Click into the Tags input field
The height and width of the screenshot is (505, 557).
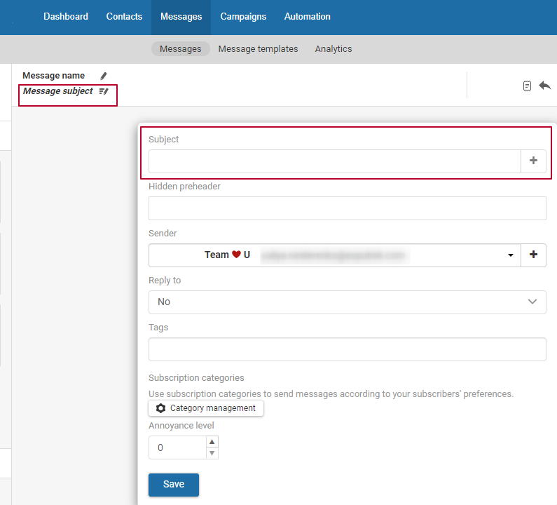[x=347, y=349]
